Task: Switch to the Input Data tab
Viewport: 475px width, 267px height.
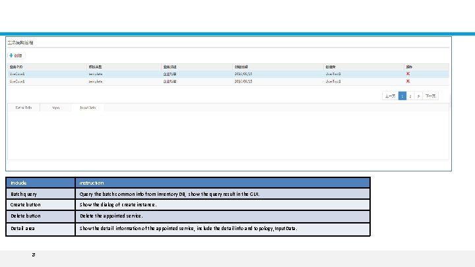Action: 88,107
